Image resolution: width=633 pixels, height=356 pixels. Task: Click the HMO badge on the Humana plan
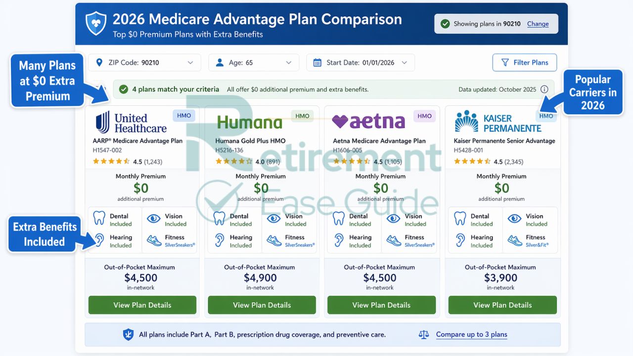click(x=302, y=116)
